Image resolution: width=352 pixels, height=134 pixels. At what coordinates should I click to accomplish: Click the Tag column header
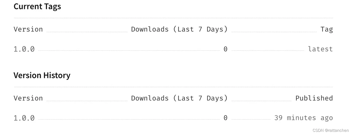[327, 29]
